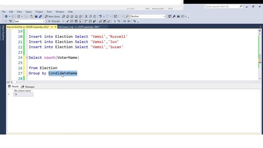Expand the Object Explorer side panel

(3, 32)
